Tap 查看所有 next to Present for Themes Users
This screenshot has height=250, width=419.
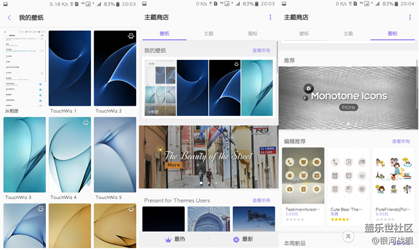point(261,200)
